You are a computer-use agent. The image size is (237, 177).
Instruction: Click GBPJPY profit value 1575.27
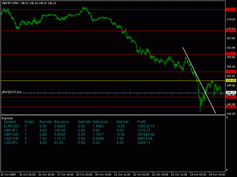tap(144, 130)
